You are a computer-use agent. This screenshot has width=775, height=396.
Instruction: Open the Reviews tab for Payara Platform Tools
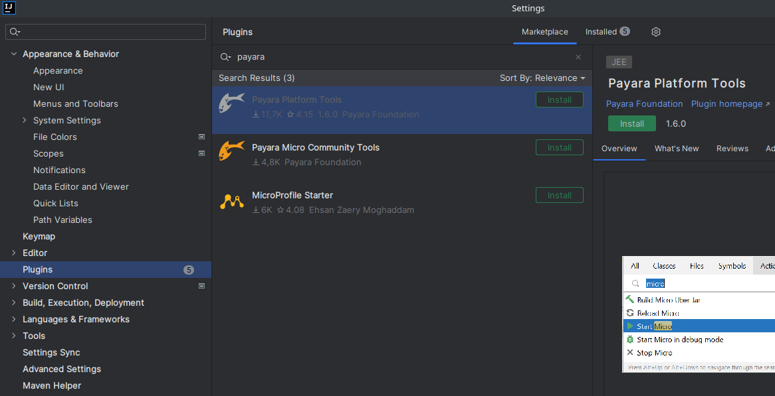(732, 149)
